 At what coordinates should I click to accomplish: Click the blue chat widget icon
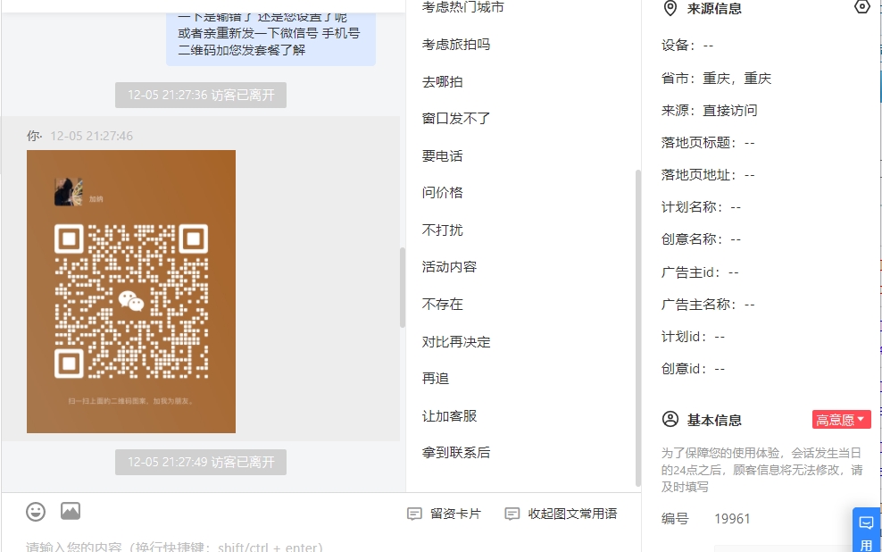pyautogui.click(x=866, y=523)
